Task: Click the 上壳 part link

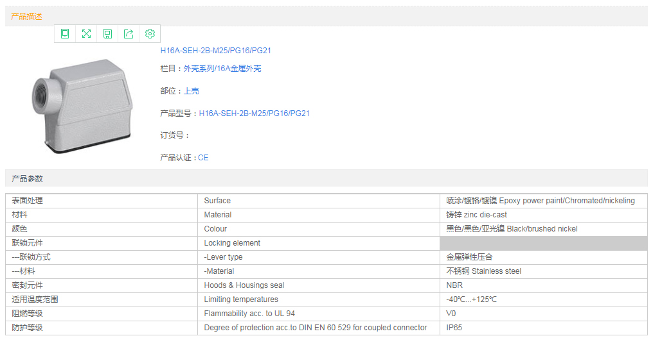Action: [x=191, y=91]
